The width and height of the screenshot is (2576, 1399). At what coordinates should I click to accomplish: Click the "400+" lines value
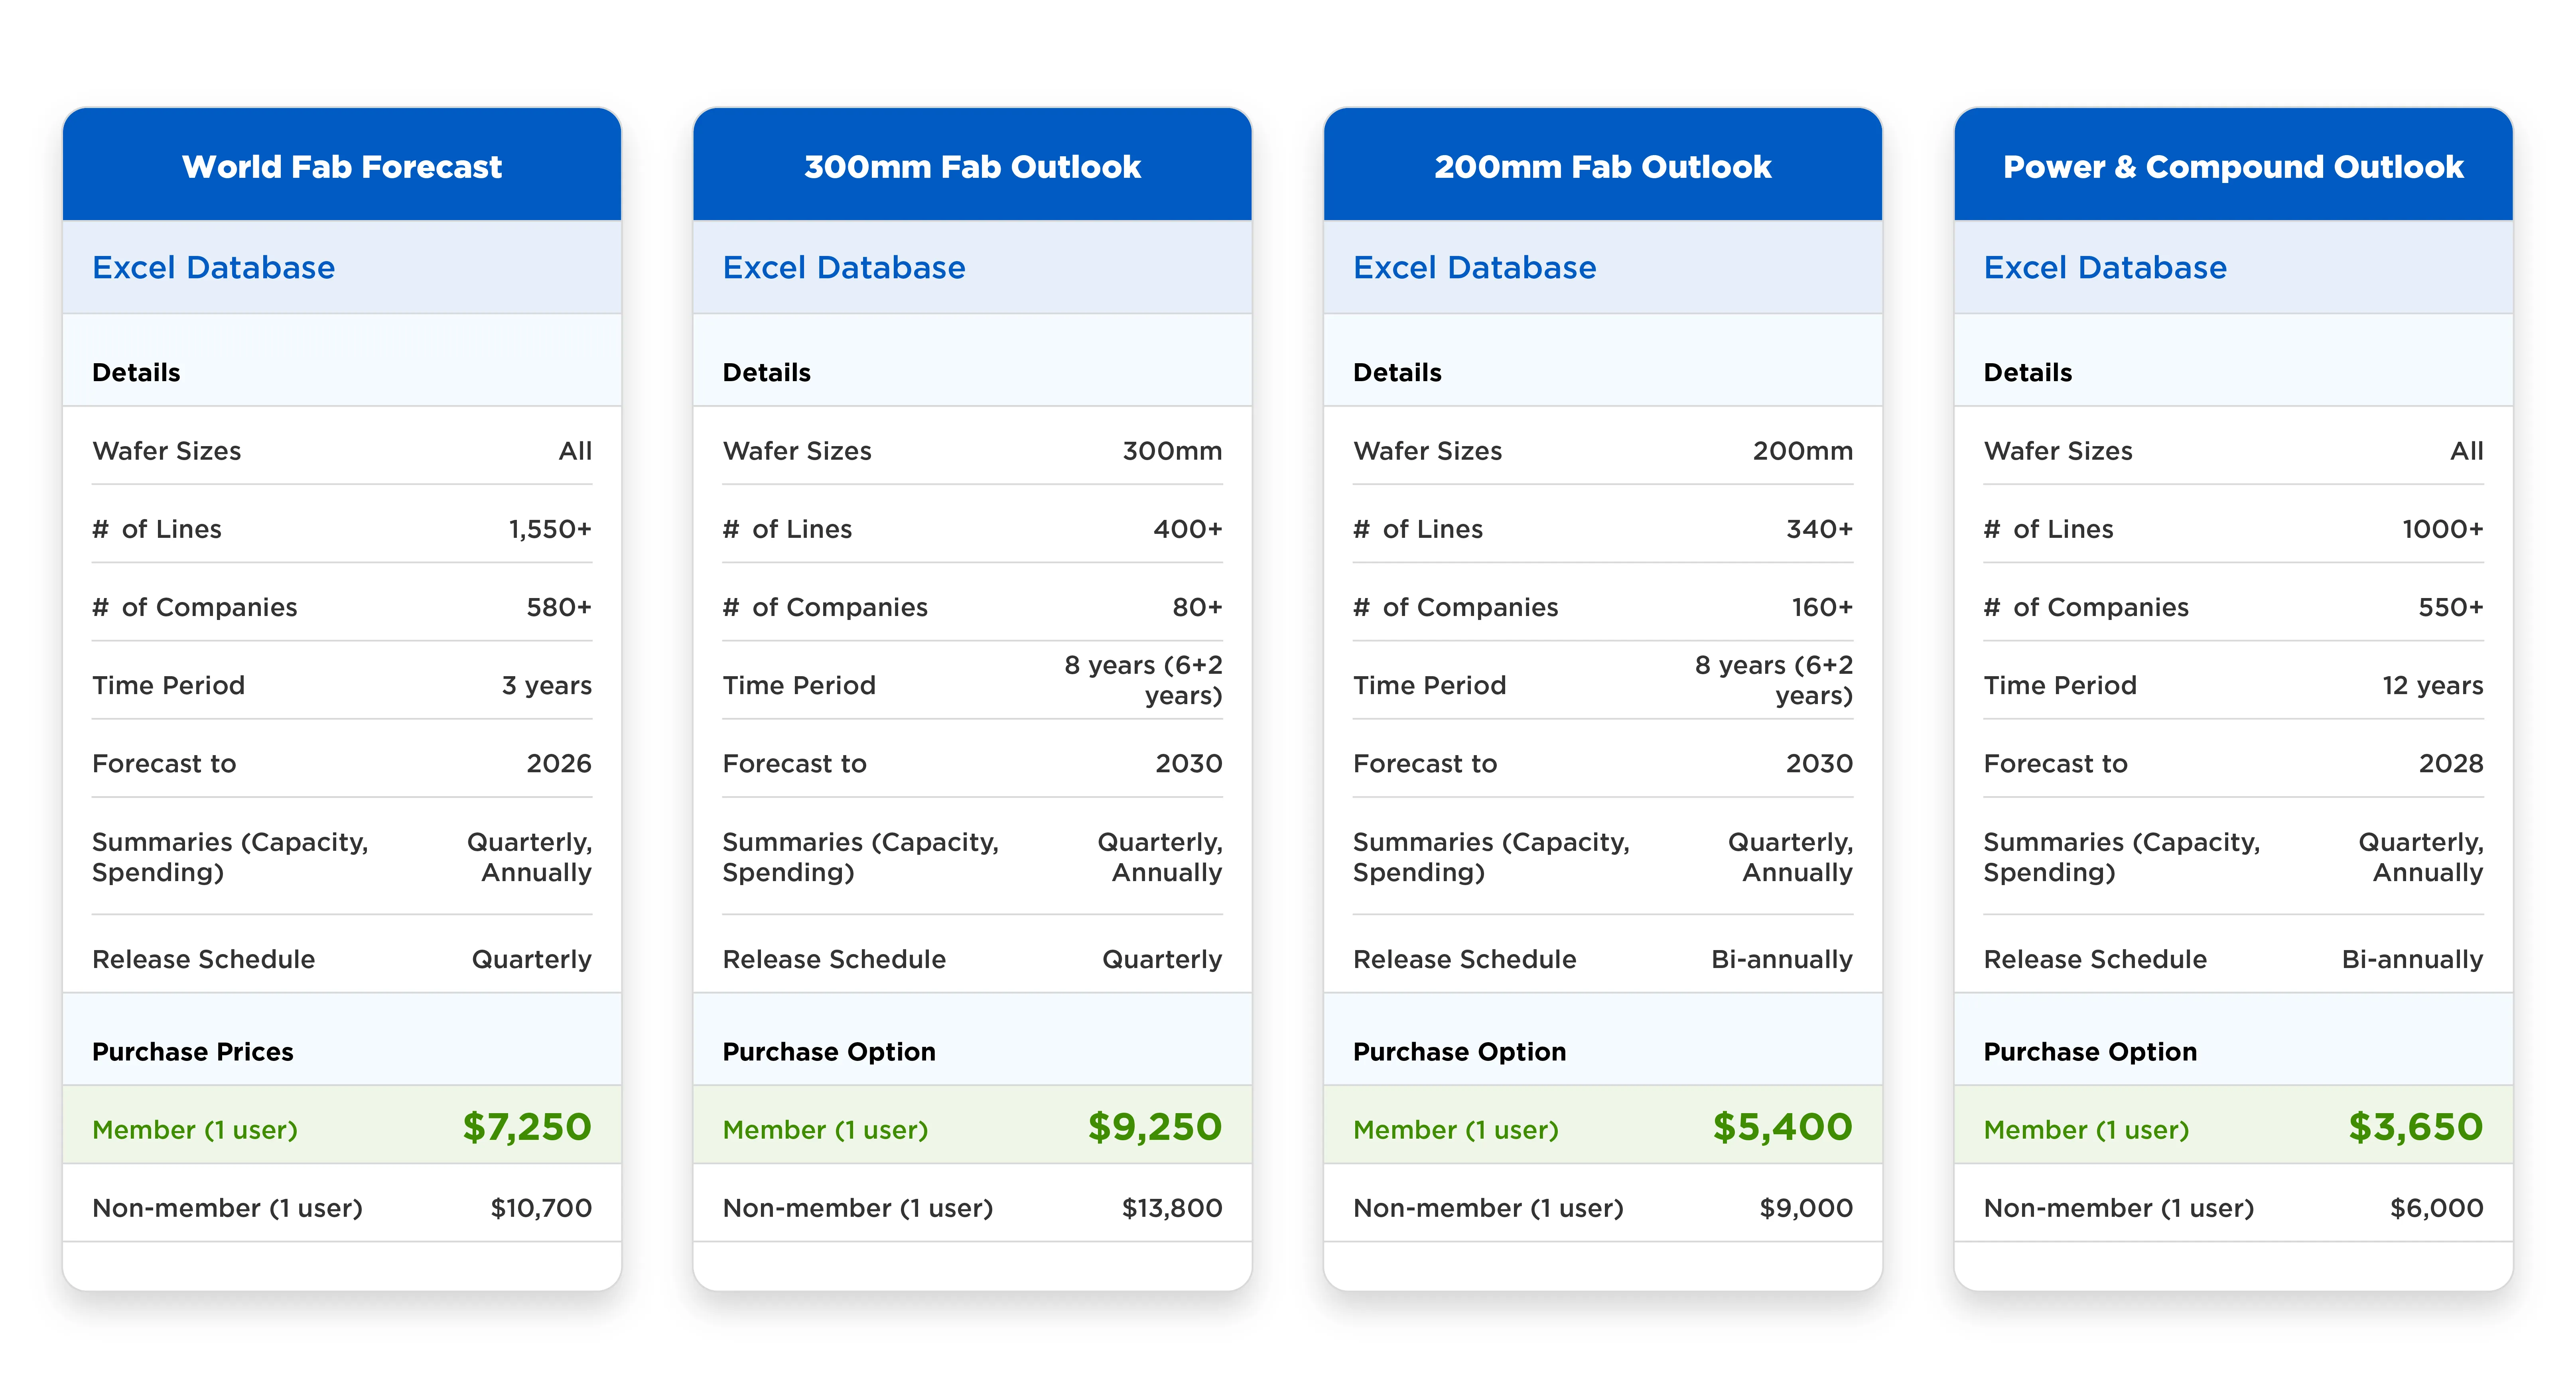click(x=1188, y=529)
